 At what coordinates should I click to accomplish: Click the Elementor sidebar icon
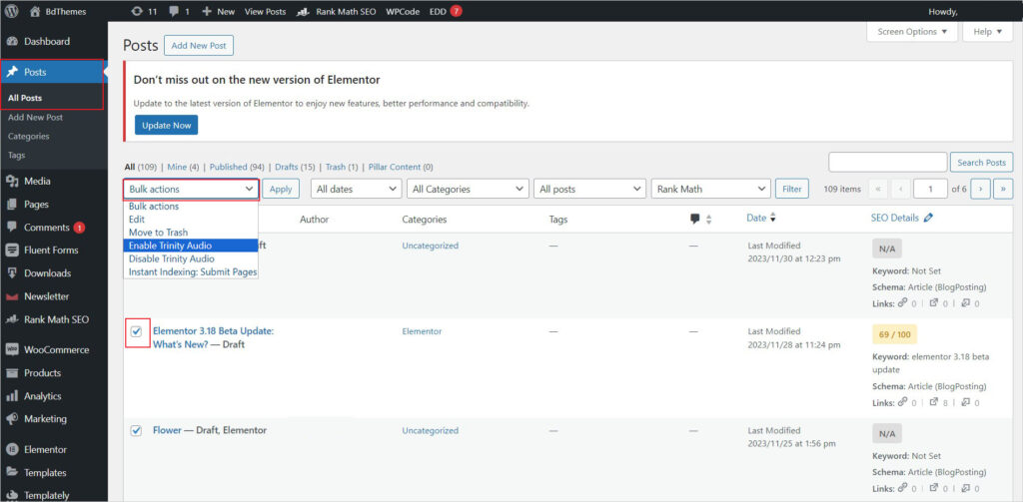12,449
